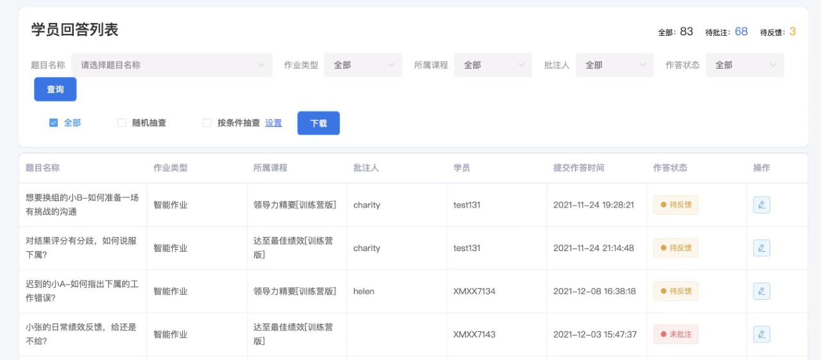Open the 设置 link
The height and width of the screenshot is (360, 821).
click(x=273, y=123)
